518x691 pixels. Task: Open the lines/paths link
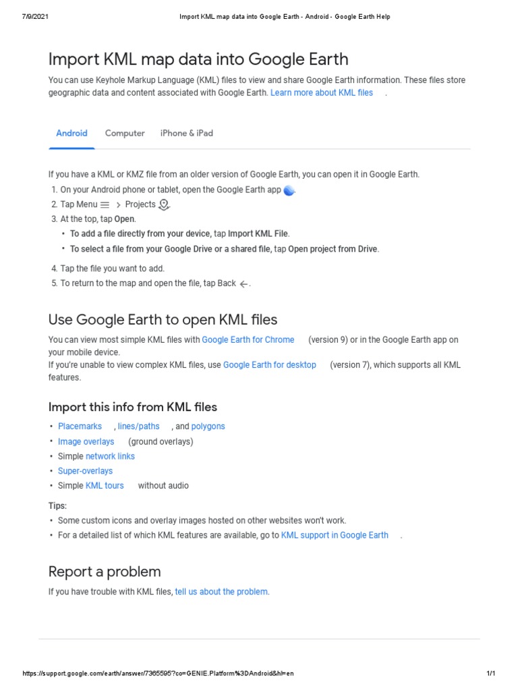click(x=139, y=426)
